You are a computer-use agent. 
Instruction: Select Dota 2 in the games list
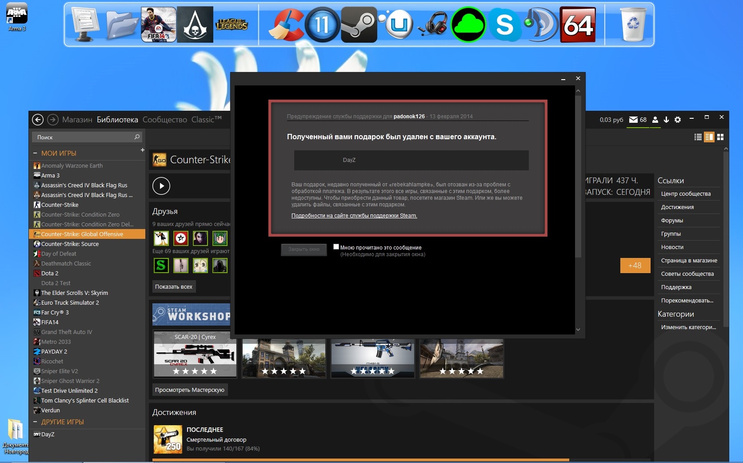click(87, 274)
